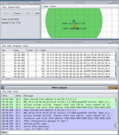Open Radio messages window menu arrow icon

(x=2, y=42)
